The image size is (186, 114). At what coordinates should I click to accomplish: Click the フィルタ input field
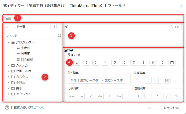click(30, 36)
